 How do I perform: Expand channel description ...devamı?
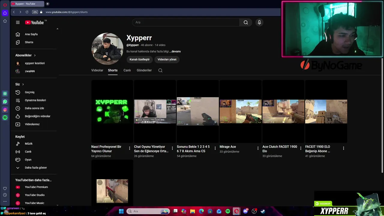tap(175, 51)
